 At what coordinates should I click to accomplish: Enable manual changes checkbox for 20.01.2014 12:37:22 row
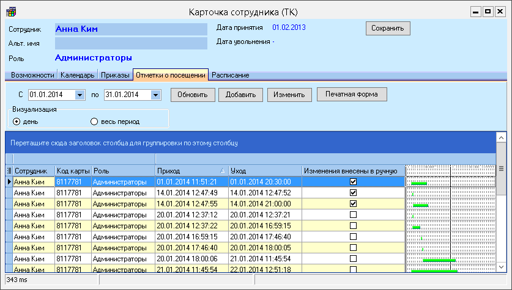pyautogui.click(x=353, y=225)
